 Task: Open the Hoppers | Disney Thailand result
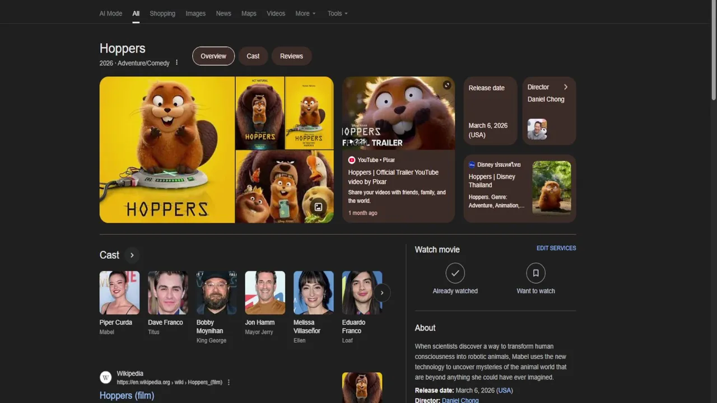point(492,181)
